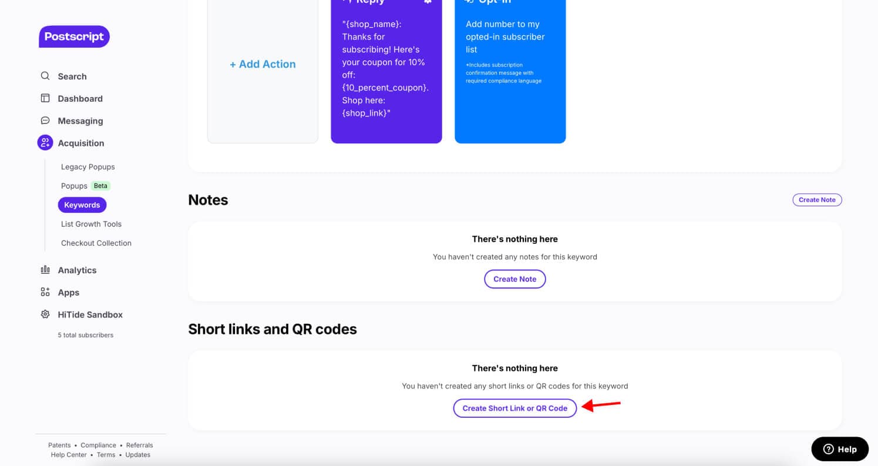Open Legacy Popups submenu item
Viewport: 878px width, 466px height.
tap(88, 167)
